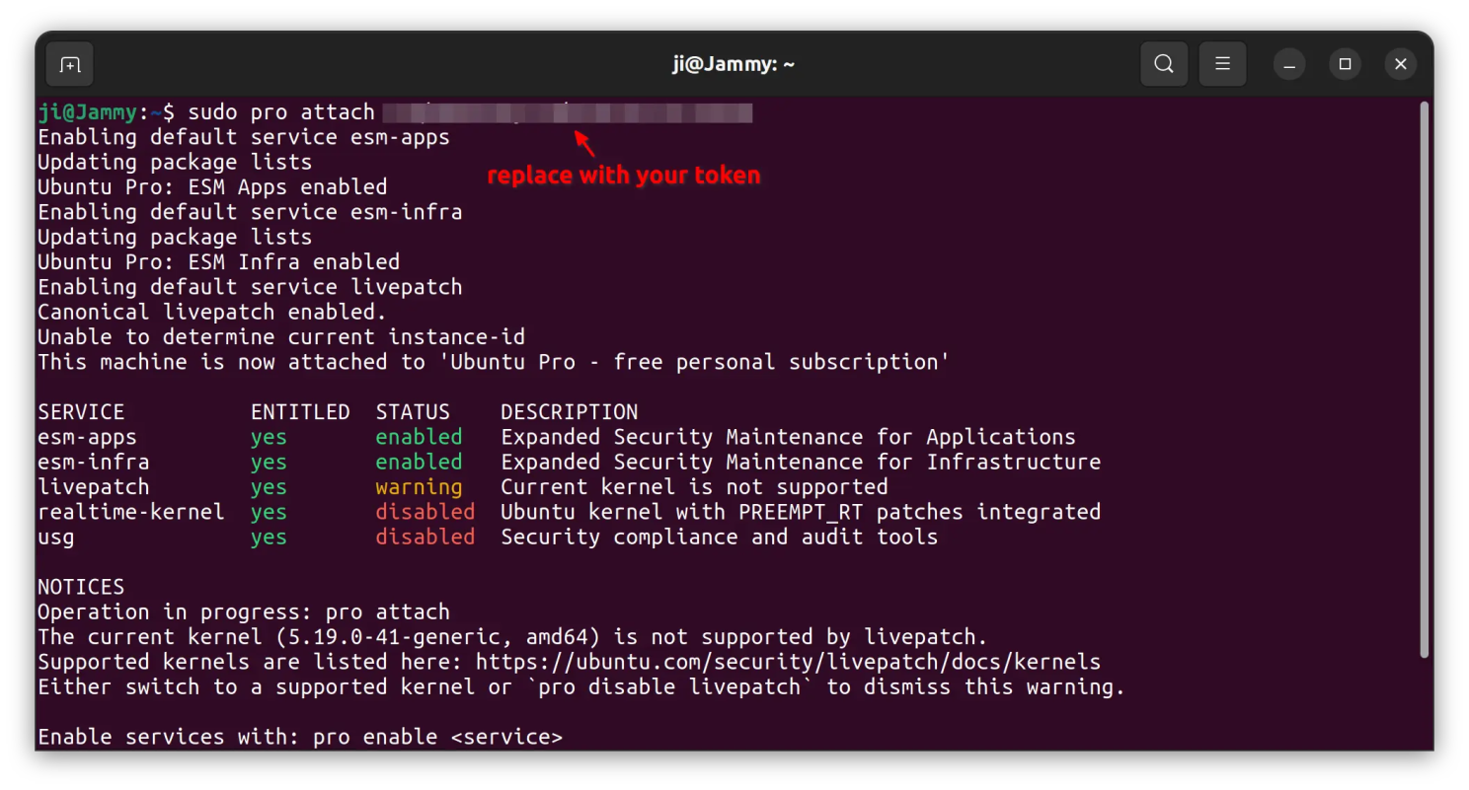Click 'Current kernel is not supported' description
This screenshot has height=790, width=1469.
pyautogui.click(x=694, y=487)
